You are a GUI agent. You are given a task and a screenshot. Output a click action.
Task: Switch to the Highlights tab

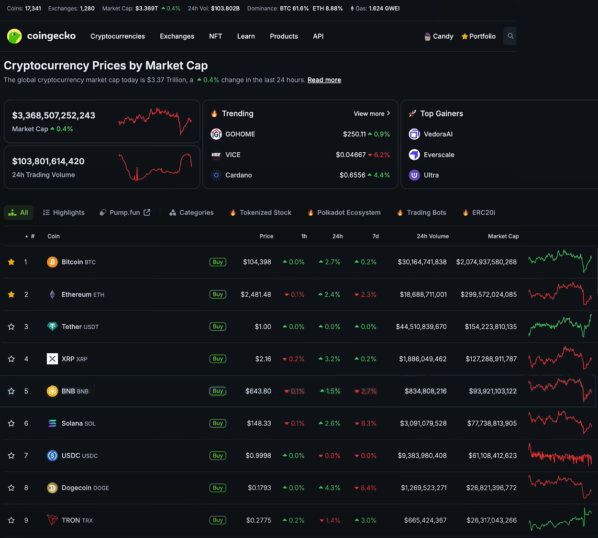[x=64, y=213]
